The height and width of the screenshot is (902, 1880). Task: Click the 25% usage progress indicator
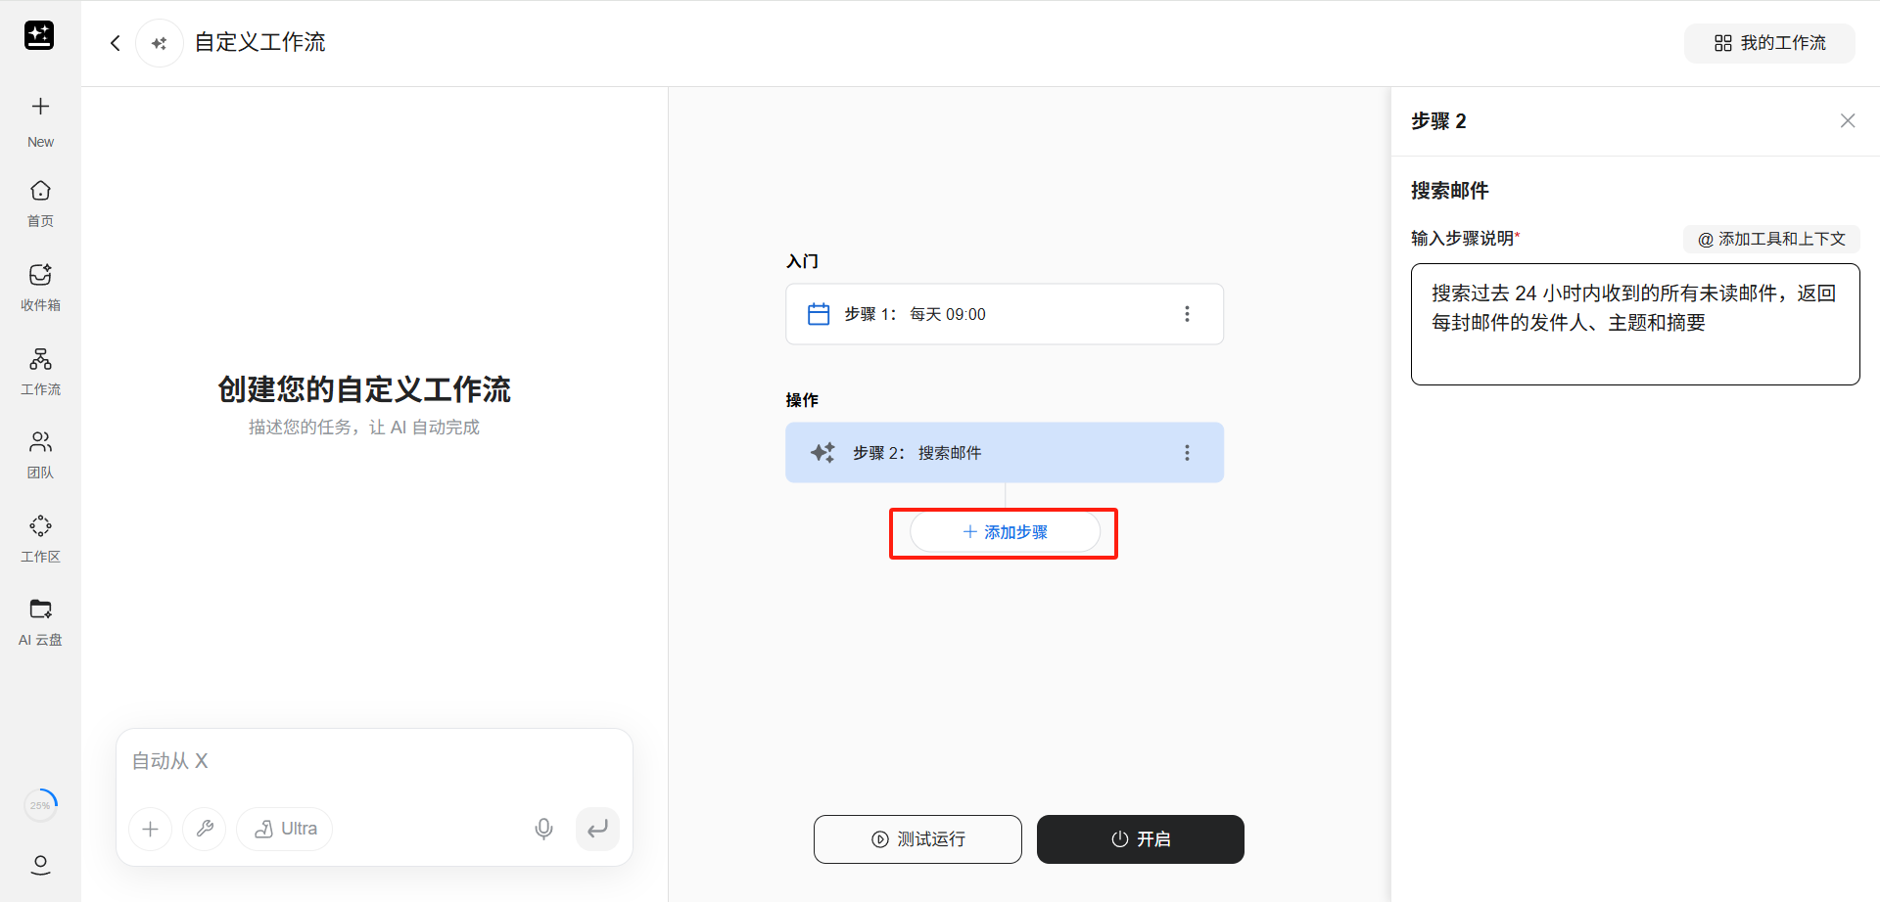(40, 805)
